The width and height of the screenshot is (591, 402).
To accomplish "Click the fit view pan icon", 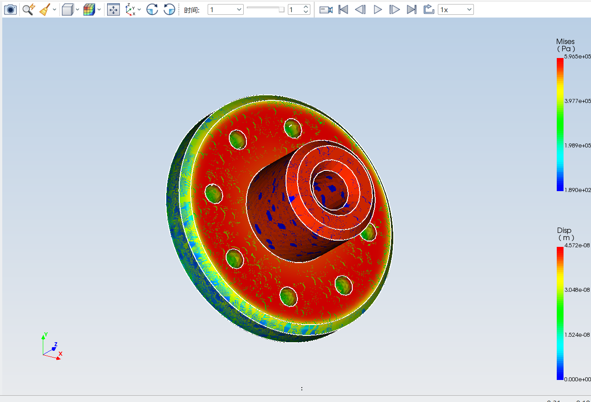I will (x=114, y=9).
